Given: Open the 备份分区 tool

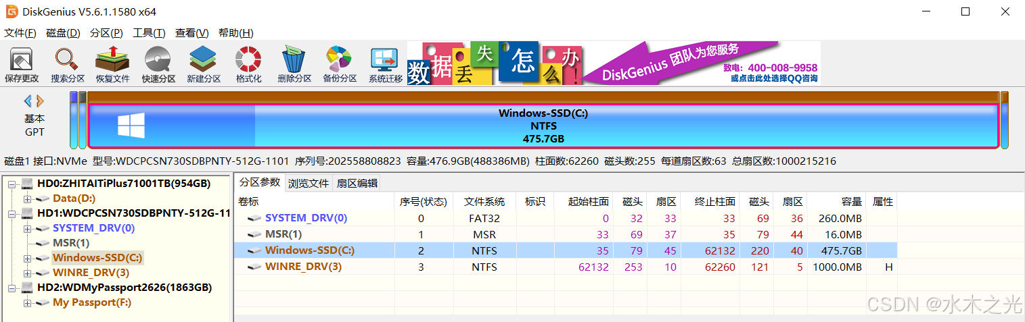Looking at the screenshot, I should click(339, 59).
